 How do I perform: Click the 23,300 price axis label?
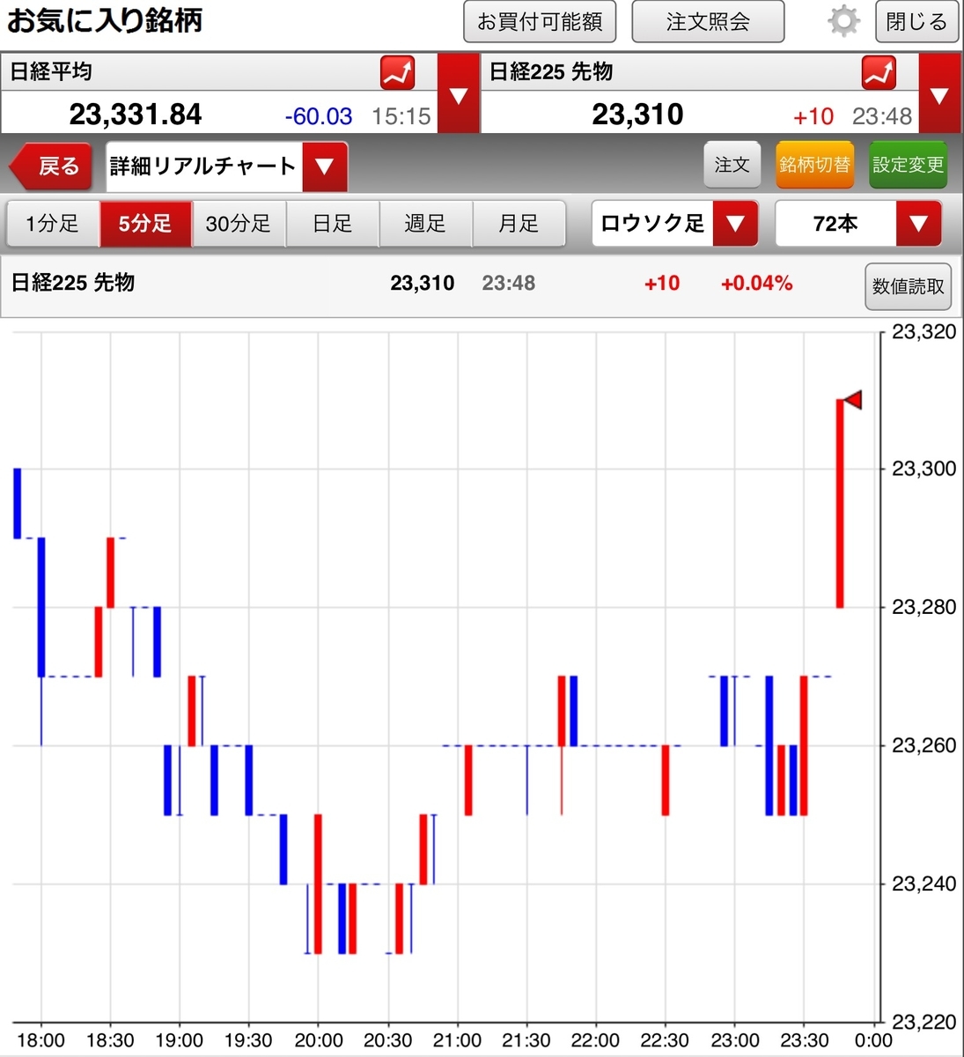pos(924,469)
